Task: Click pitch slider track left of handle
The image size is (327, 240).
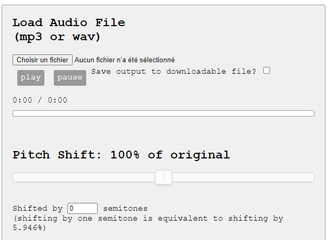Action: [84, 177]
